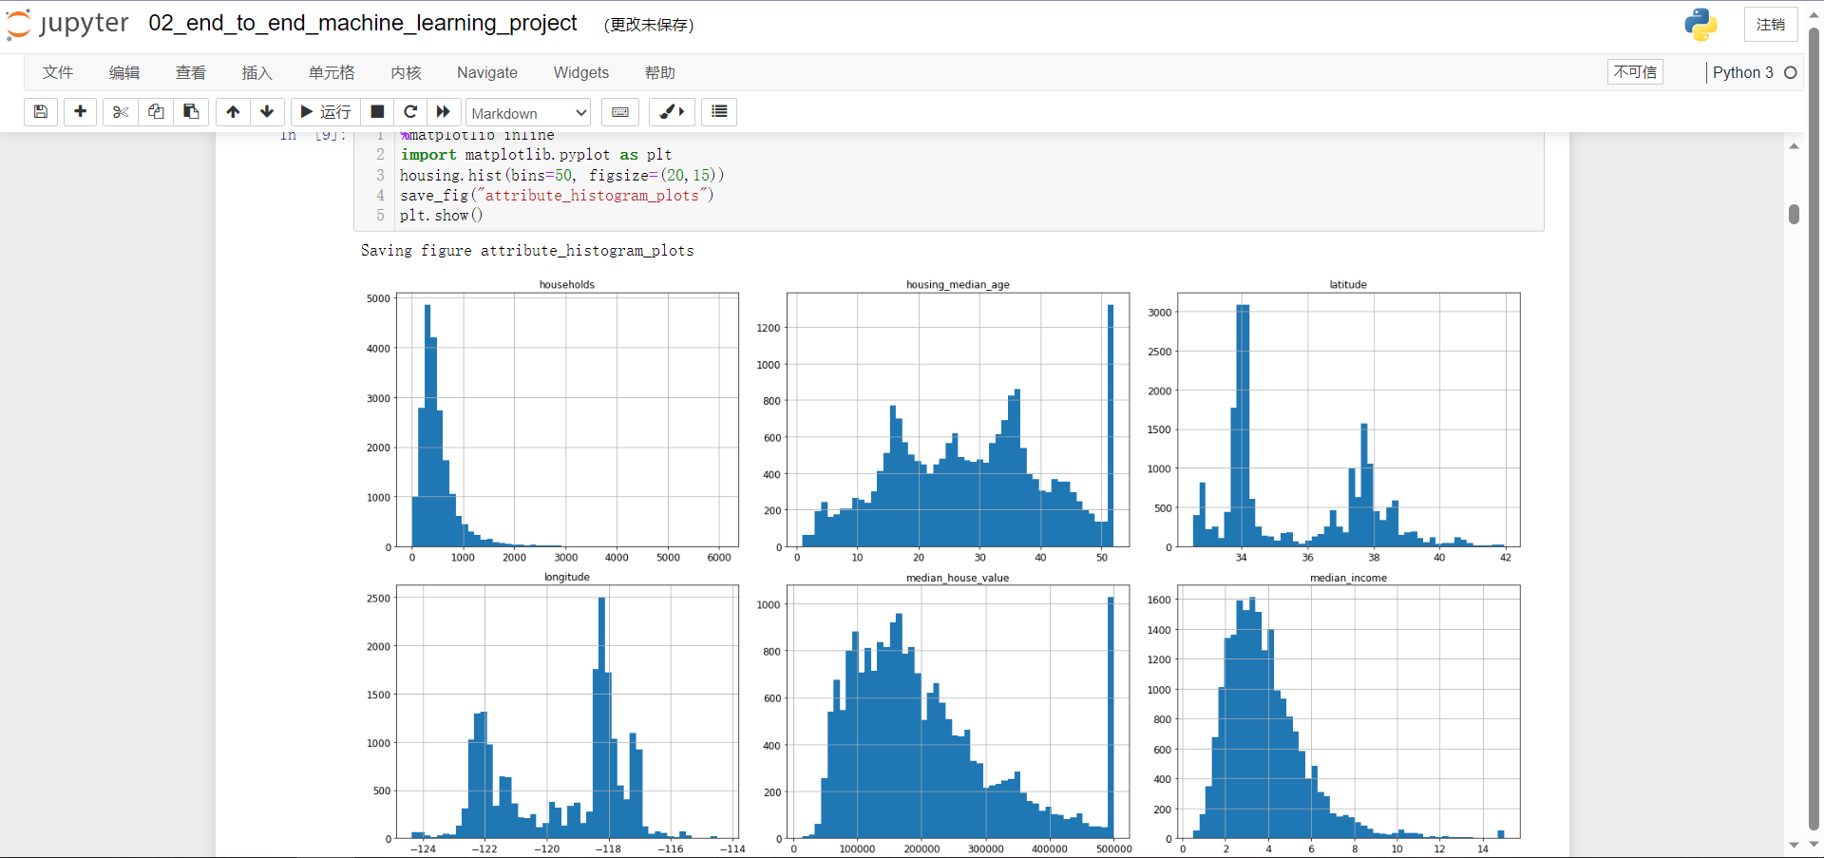1824x858 pixels.
Task: Click the plt.show() code line
Action: pos(442,215)
